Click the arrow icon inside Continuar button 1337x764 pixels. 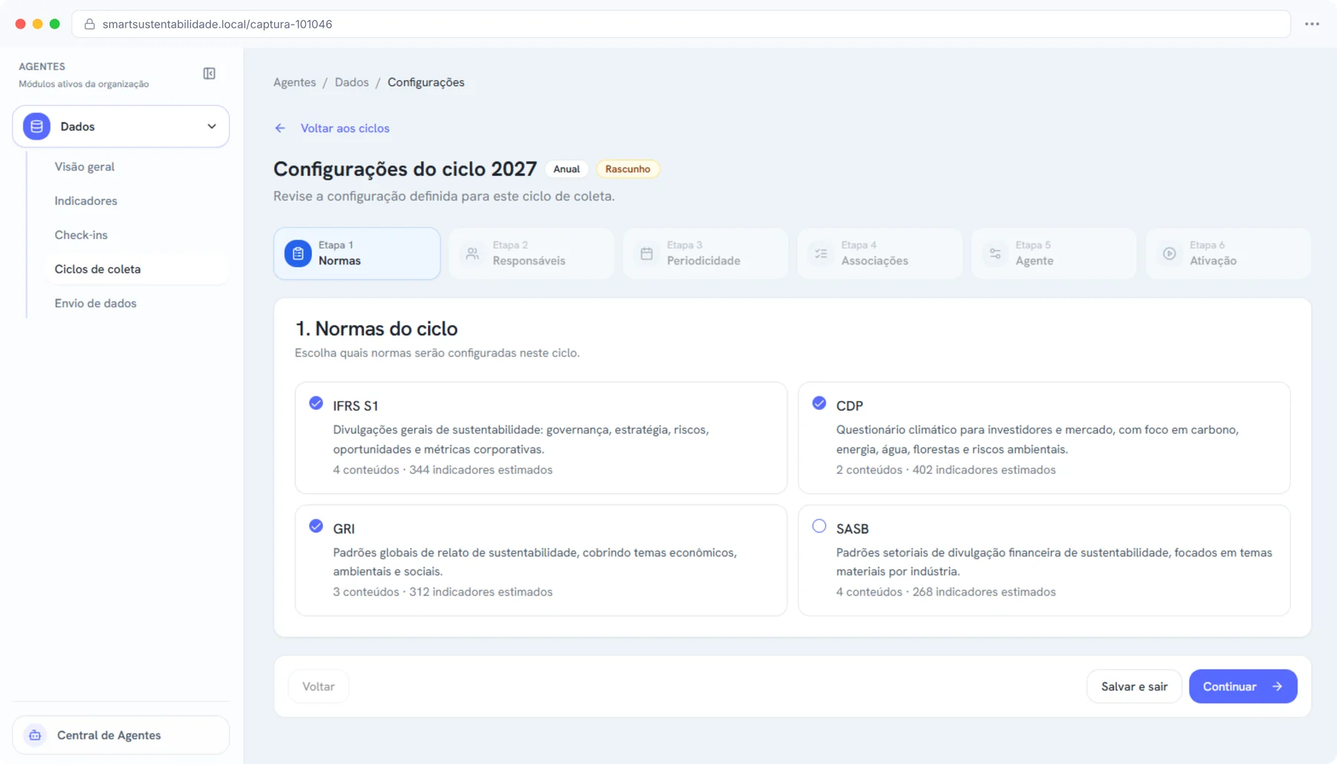coord(1277,687)
